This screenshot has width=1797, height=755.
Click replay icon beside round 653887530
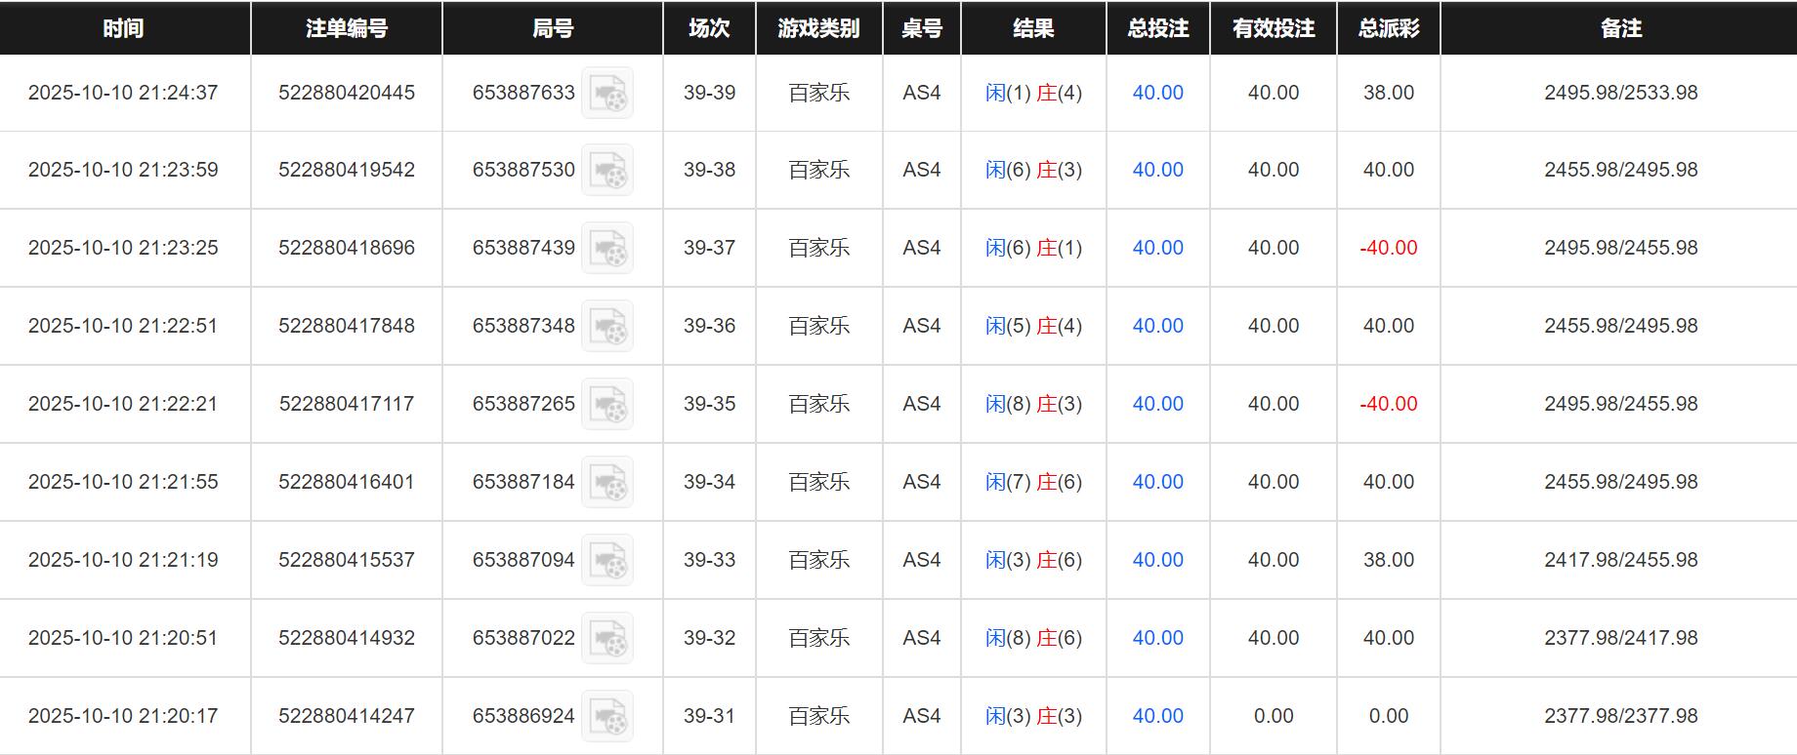(x=607, y=170)
